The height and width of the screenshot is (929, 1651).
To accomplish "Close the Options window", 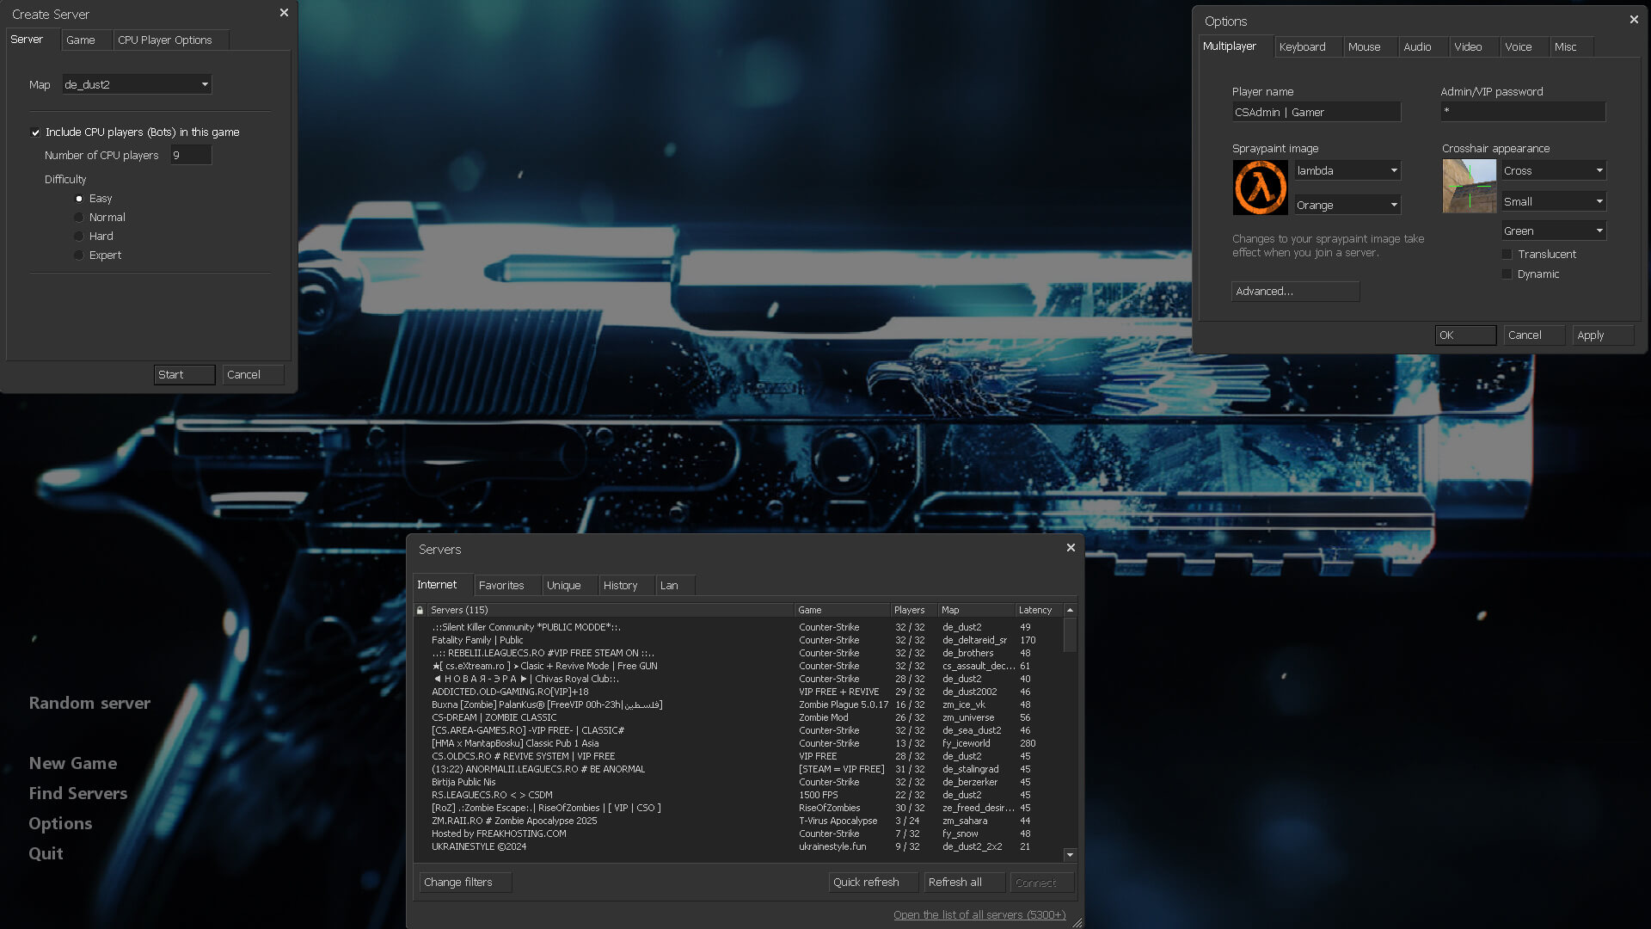I will pos(1634,19).
